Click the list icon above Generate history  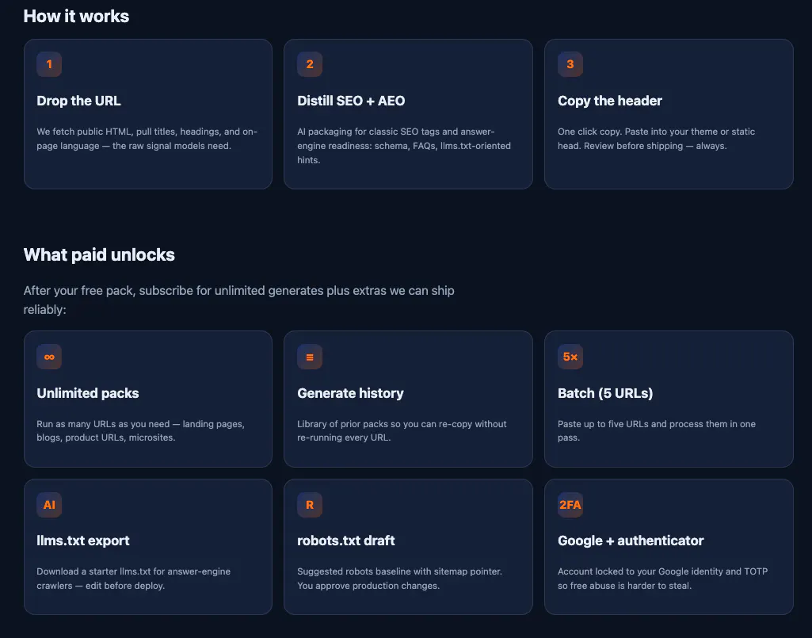click(310, 357)
